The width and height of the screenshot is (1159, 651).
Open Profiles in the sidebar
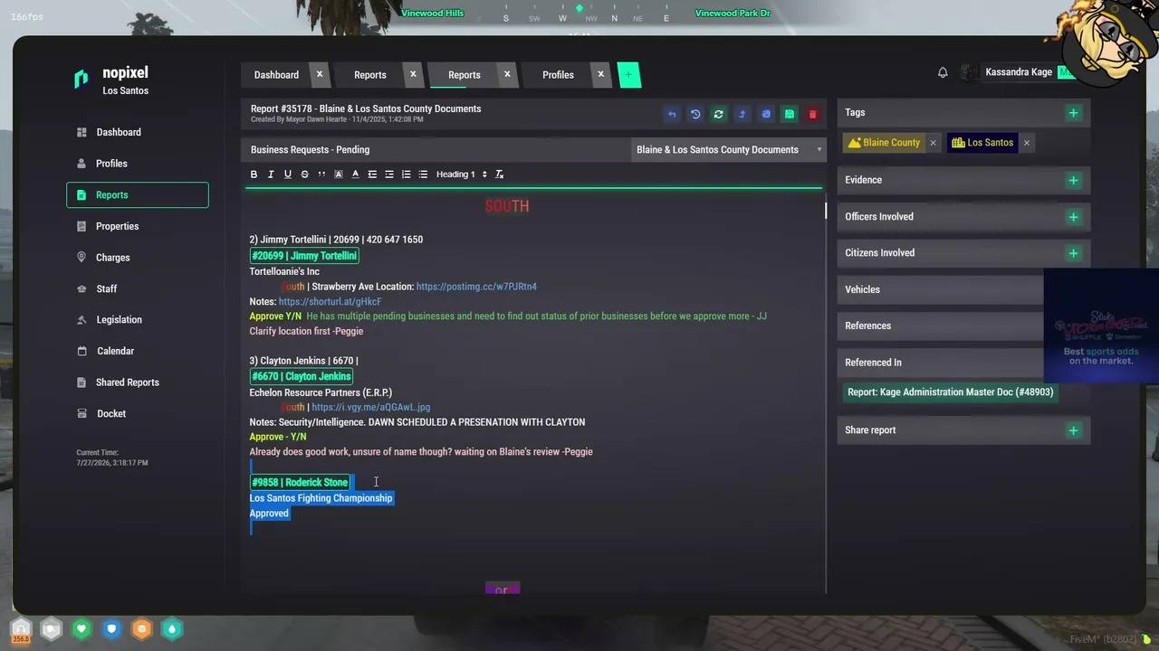point(138,164)
